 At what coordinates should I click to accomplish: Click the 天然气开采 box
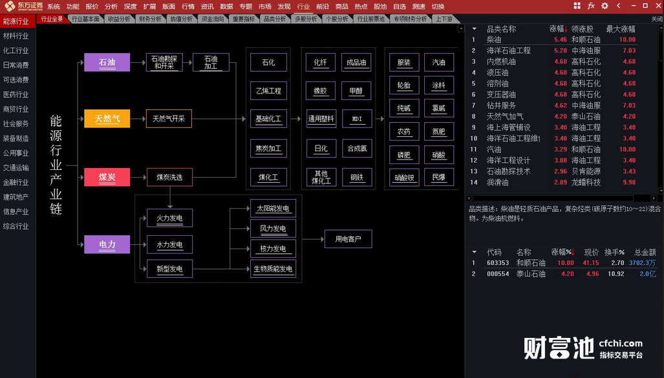tap(169, 118)
